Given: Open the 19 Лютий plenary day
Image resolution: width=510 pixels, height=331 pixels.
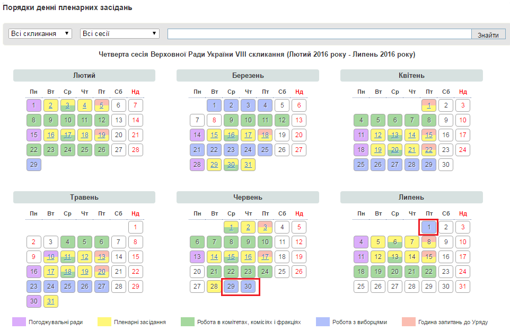Looking at the screenshot, I should pos(101,135).
